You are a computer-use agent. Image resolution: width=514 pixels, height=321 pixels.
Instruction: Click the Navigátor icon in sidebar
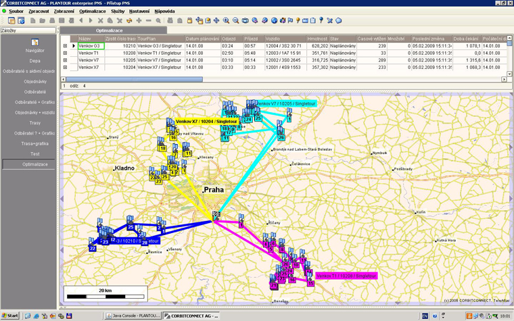34,43
